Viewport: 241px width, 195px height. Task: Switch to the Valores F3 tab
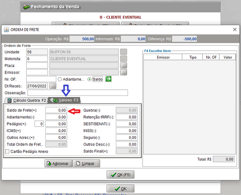point(64,100)
